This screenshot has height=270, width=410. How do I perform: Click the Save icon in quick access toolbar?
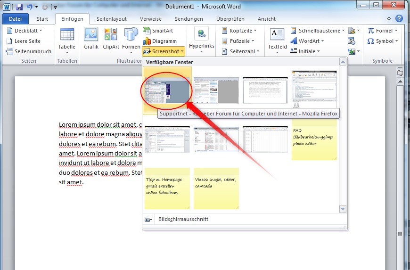tap(19, 7)
